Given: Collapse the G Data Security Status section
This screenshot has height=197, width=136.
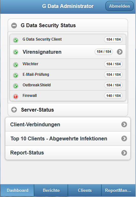Looking at the screenshot, I should pyautogui.click(x=14, y=26).
